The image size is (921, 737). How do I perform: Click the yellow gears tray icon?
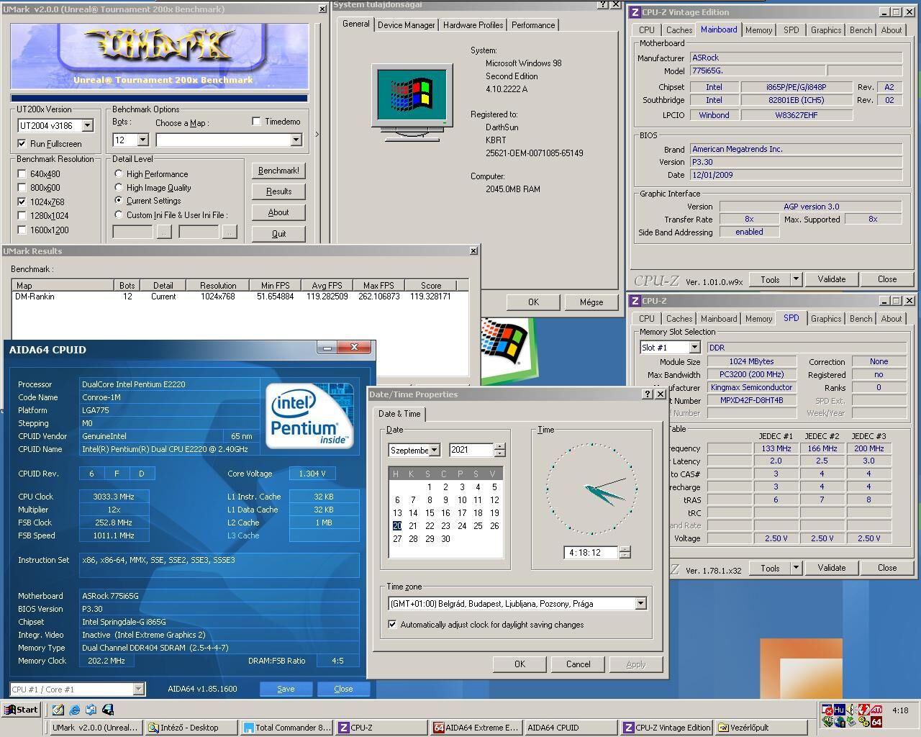pos(864,722)
